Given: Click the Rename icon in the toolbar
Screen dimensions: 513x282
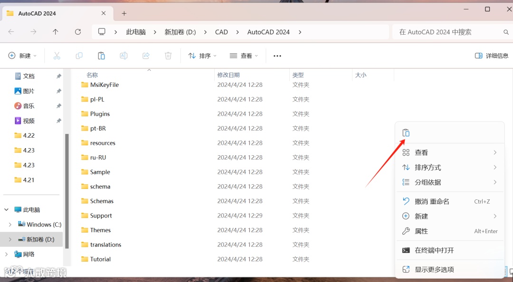Looking at the screenshot, I should [x=123, y=56].
